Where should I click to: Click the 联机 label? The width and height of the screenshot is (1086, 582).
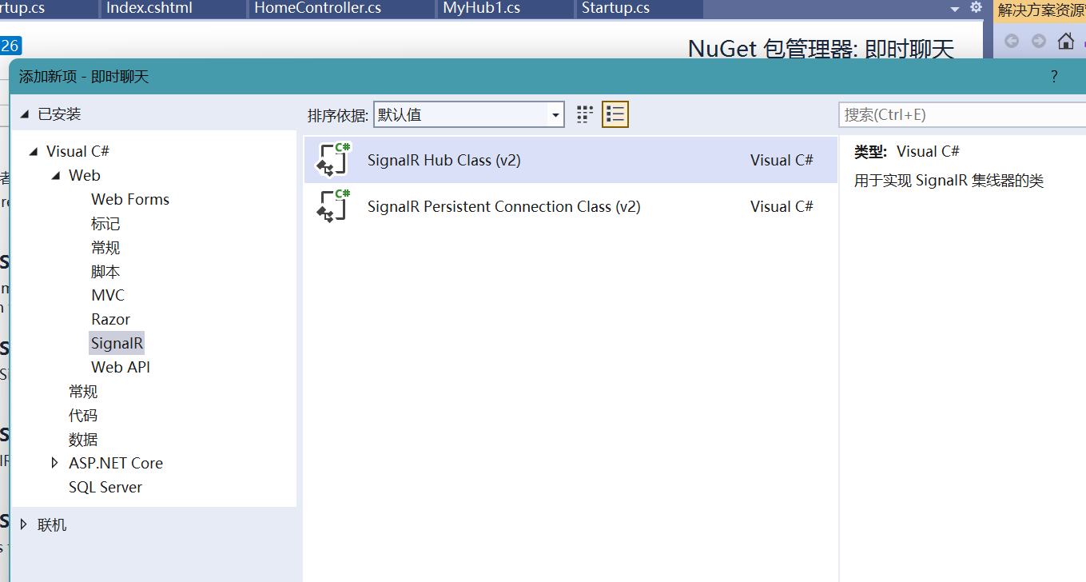(52, 524)
